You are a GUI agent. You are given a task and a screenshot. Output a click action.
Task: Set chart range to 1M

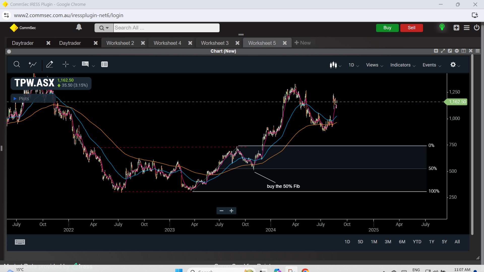click(374, 242)
